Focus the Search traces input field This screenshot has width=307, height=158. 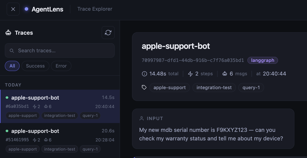pos(60,50)
